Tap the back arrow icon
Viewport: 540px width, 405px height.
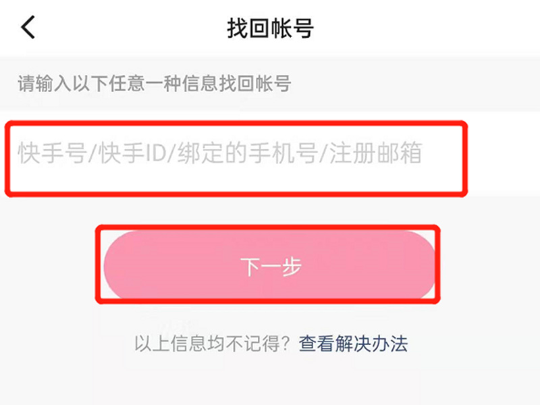point(28,28)
